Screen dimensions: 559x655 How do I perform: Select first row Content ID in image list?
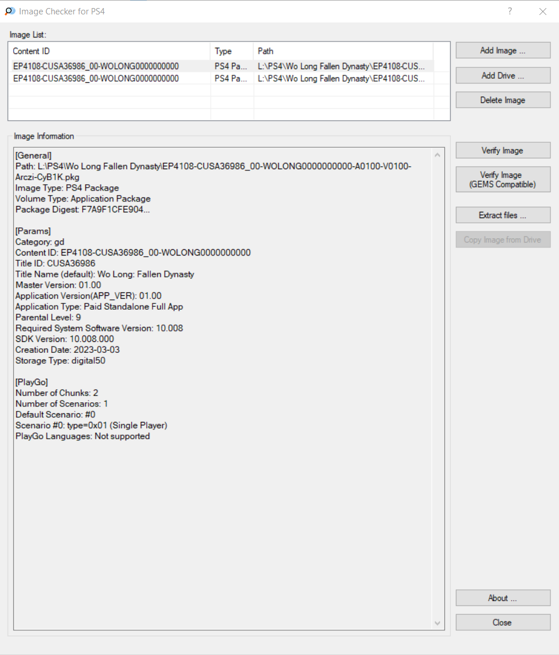point(96,66)
